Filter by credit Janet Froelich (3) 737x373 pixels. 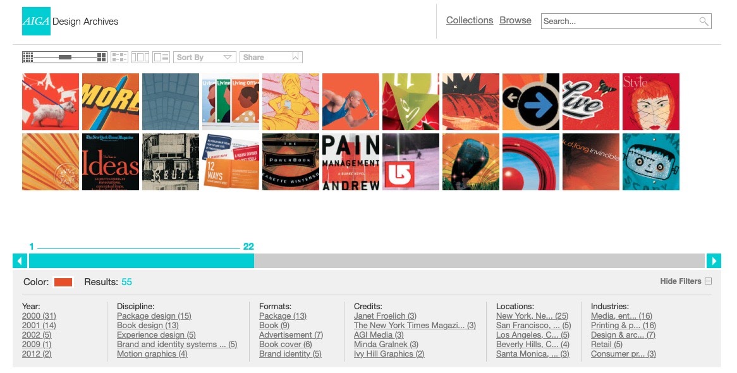[386, 316]
